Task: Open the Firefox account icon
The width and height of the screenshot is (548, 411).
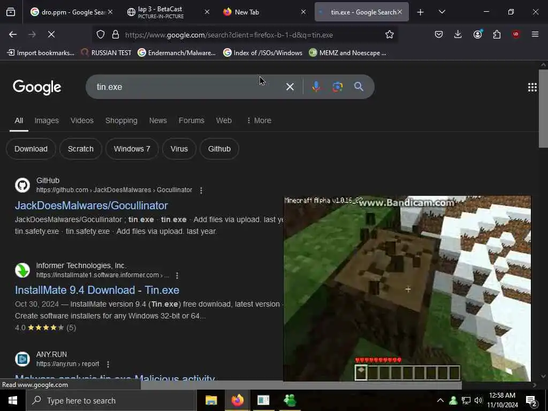Action: (x=477, y=34)
